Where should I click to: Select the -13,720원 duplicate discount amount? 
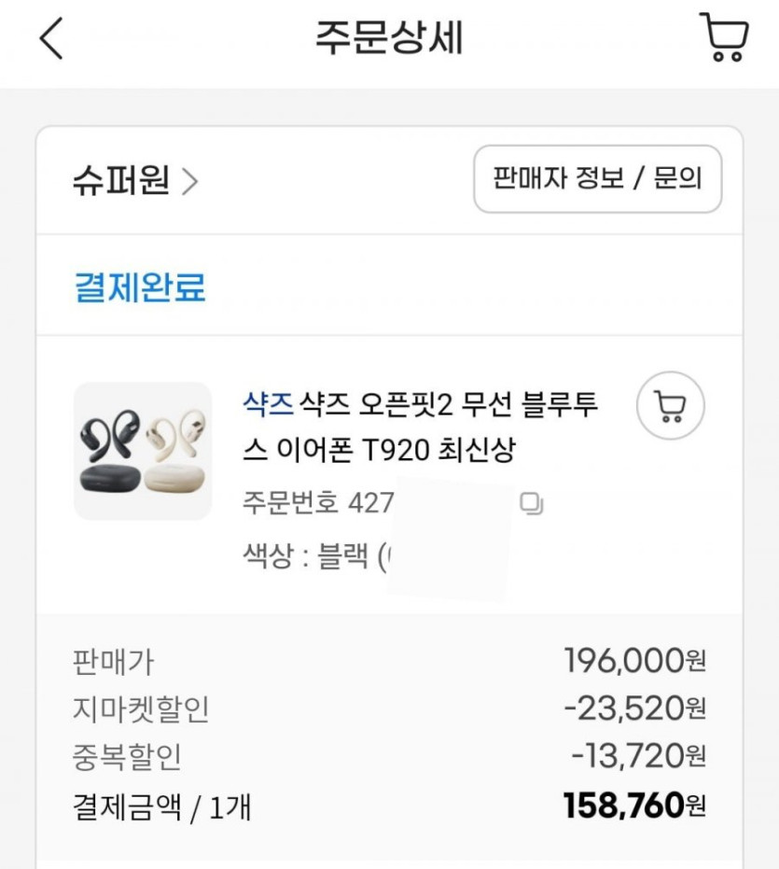click(x=638, y=757)
